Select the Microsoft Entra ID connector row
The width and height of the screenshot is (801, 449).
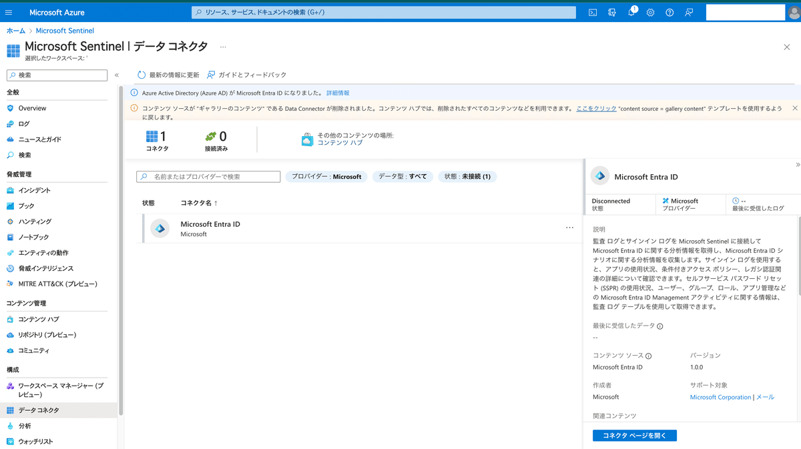[x=360, y=229]
